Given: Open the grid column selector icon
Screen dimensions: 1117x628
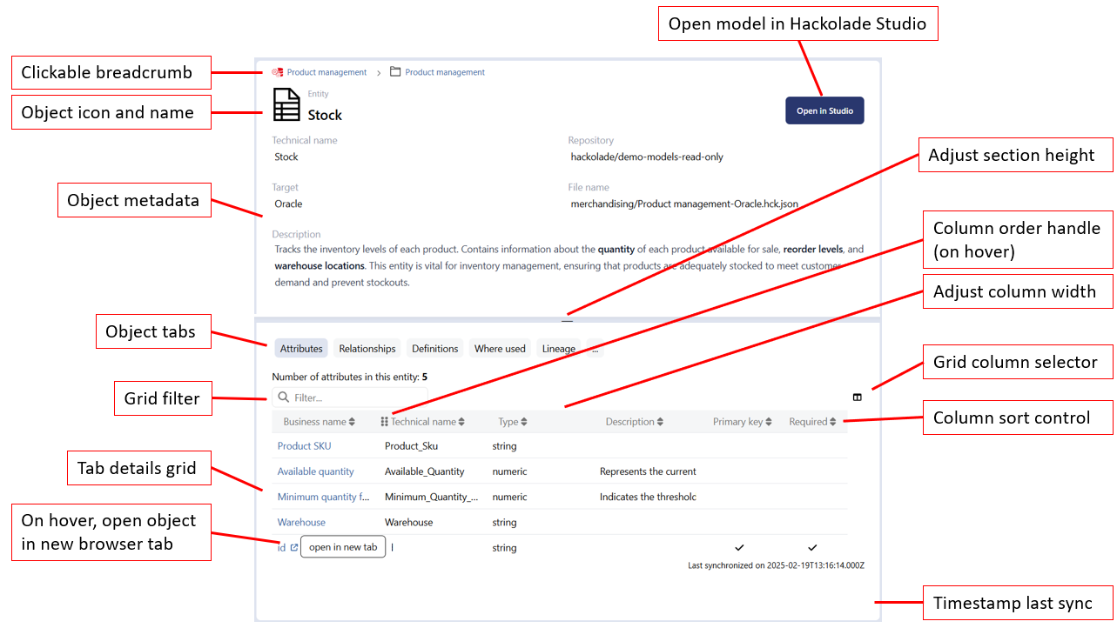Looking at the screenshot, I should point(858,398).
